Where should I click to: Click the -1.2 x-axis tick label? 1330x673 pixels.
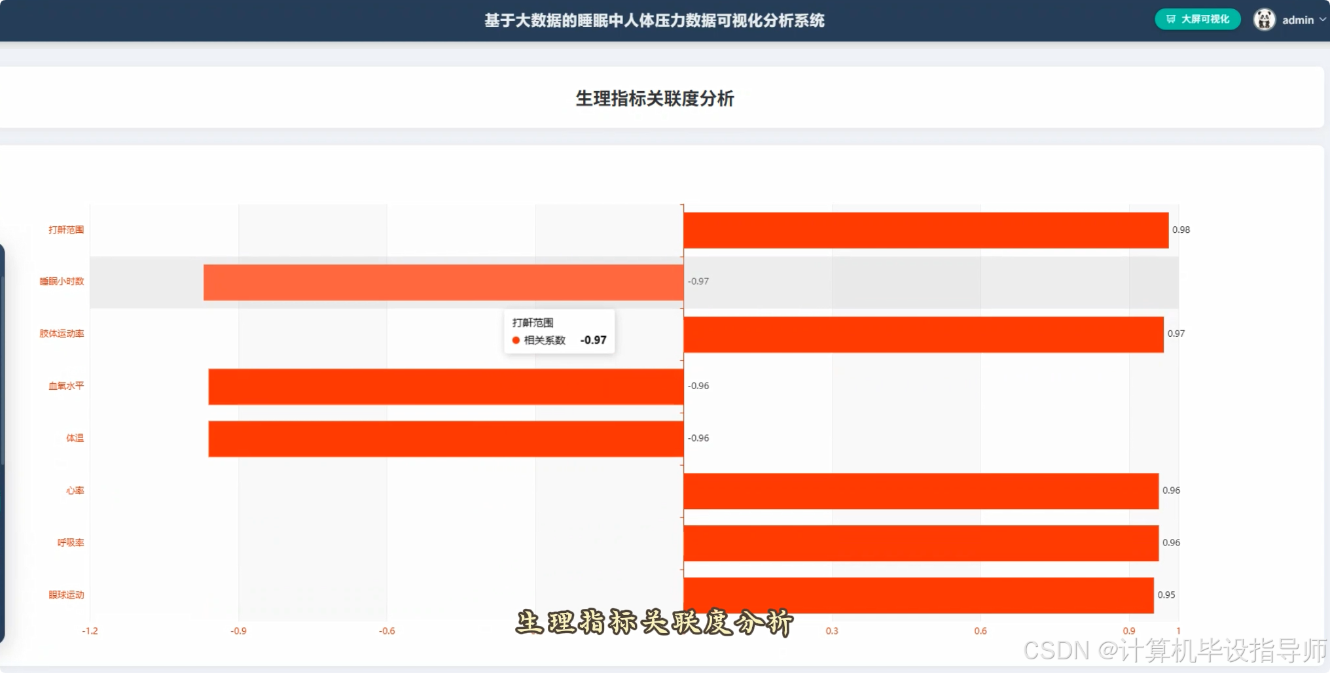point(90,631)
